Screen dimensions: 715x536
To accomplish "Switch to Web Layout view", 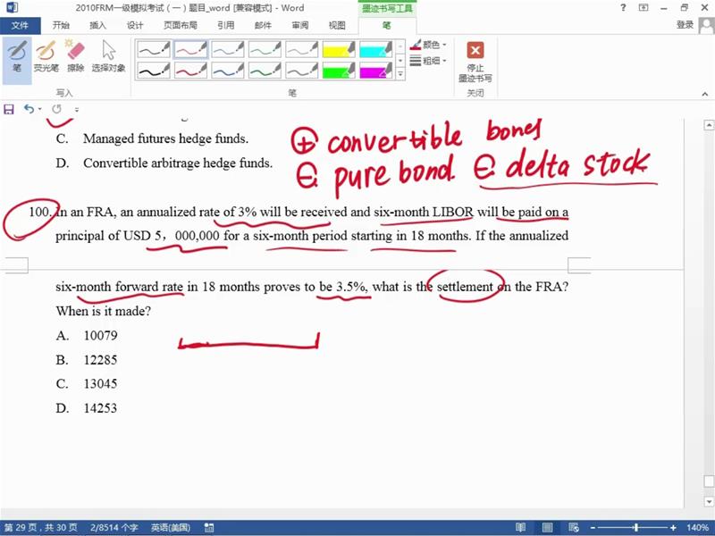I will 574,528.
